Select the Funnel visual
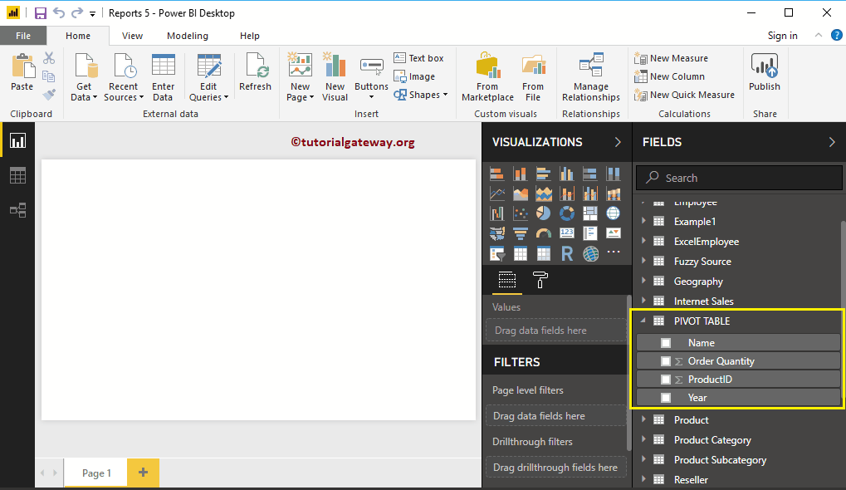846x490 pixels. pyautogui.click(x=520, y=233)
